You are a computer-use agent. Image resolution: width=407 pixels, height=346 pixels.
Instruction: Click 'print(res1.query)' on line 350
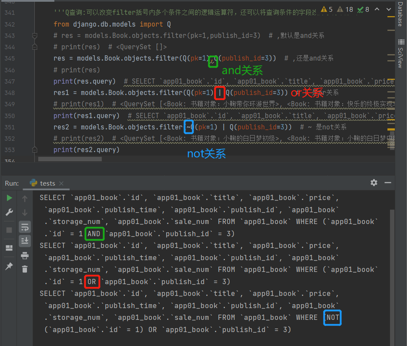[x=87, y=116]
